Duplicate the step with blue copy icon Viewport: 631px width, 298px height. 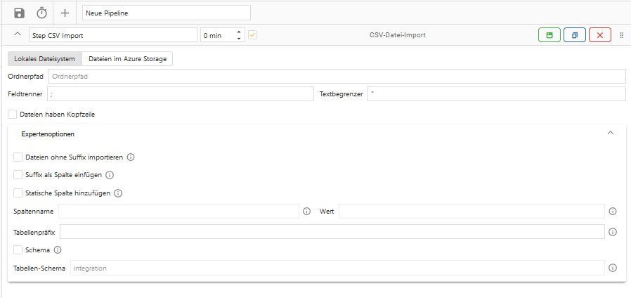(x=574, y=35)
